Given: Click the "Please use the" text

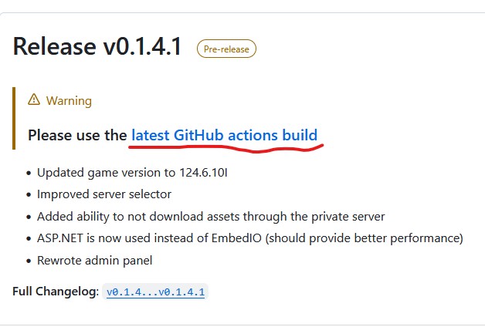Looking at the screenshot, I should (x=77, y=135).
